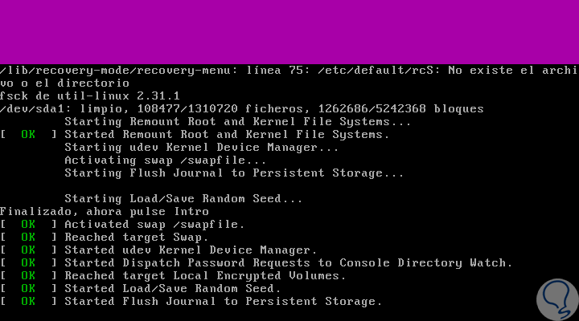The image size is (579, 321).
Task: Click OK marker beside Started Flush Journal
Action: point(28,302)
